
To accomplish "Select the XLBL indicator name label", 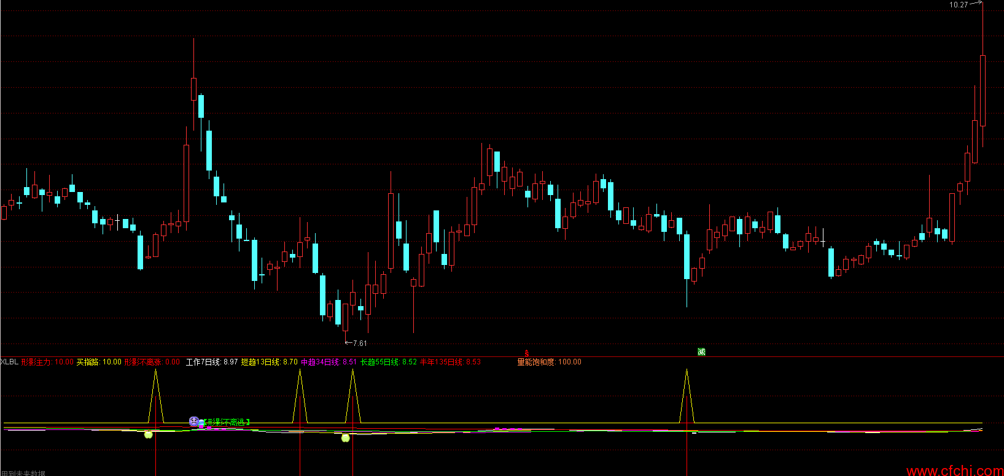I will coord(9,362).
